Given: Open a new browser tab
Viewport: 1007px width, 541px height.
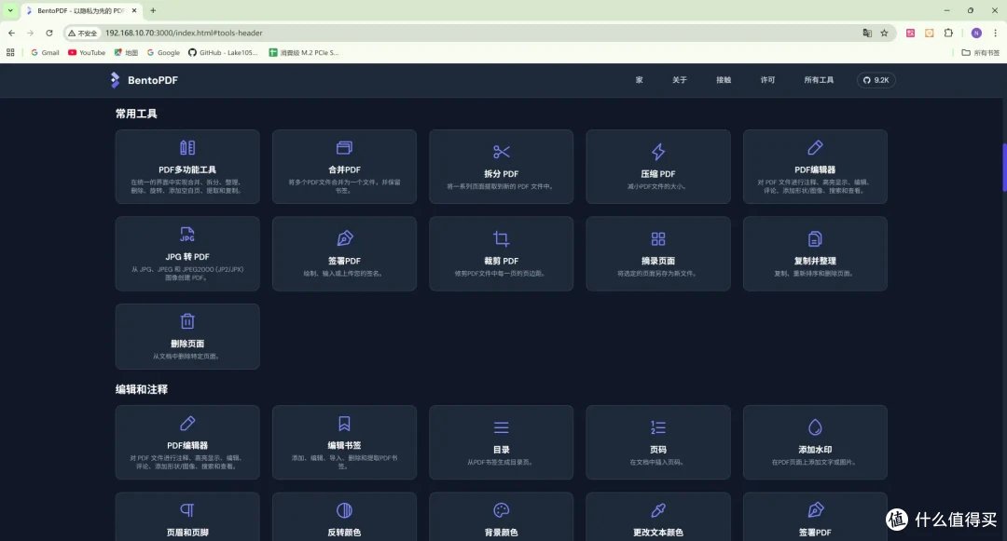Looking at the screenshot, I should click(153, 11).
